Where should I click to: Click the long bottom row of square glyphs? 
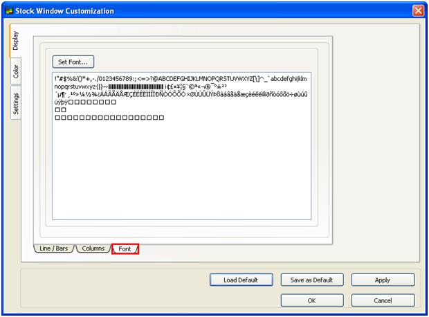109,118
